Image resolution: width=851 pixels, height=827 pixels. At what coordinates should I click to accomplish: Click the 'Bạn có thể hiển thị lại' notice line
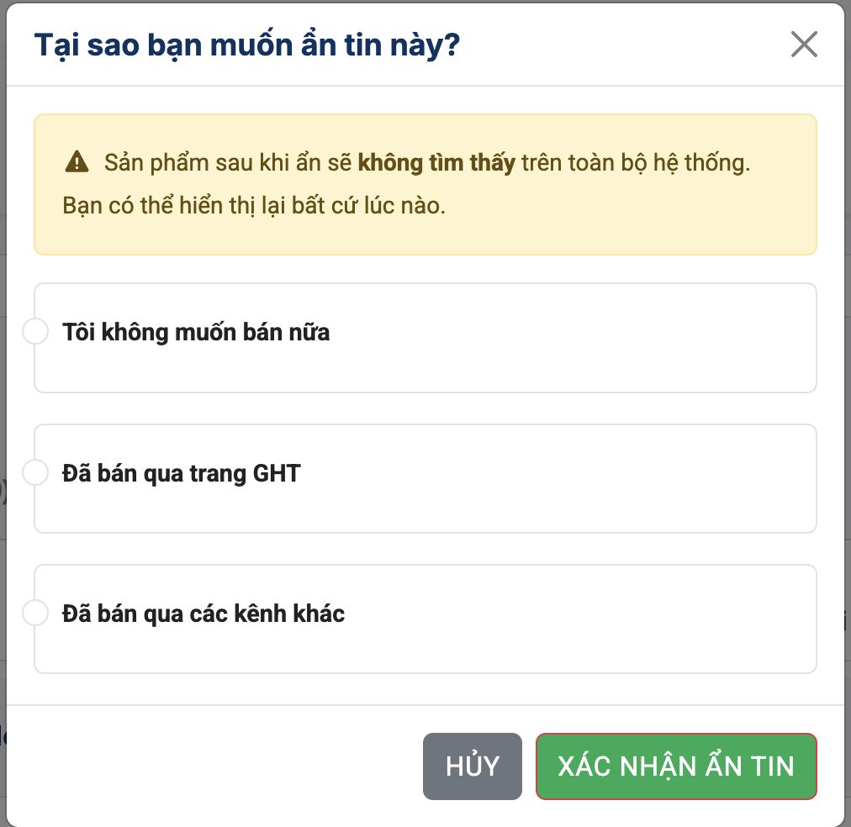pos(254,205)
